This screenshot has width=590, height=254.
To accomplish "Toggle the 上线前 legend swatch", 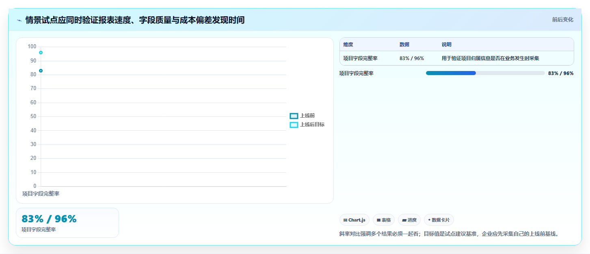I will tap(294, 116).
